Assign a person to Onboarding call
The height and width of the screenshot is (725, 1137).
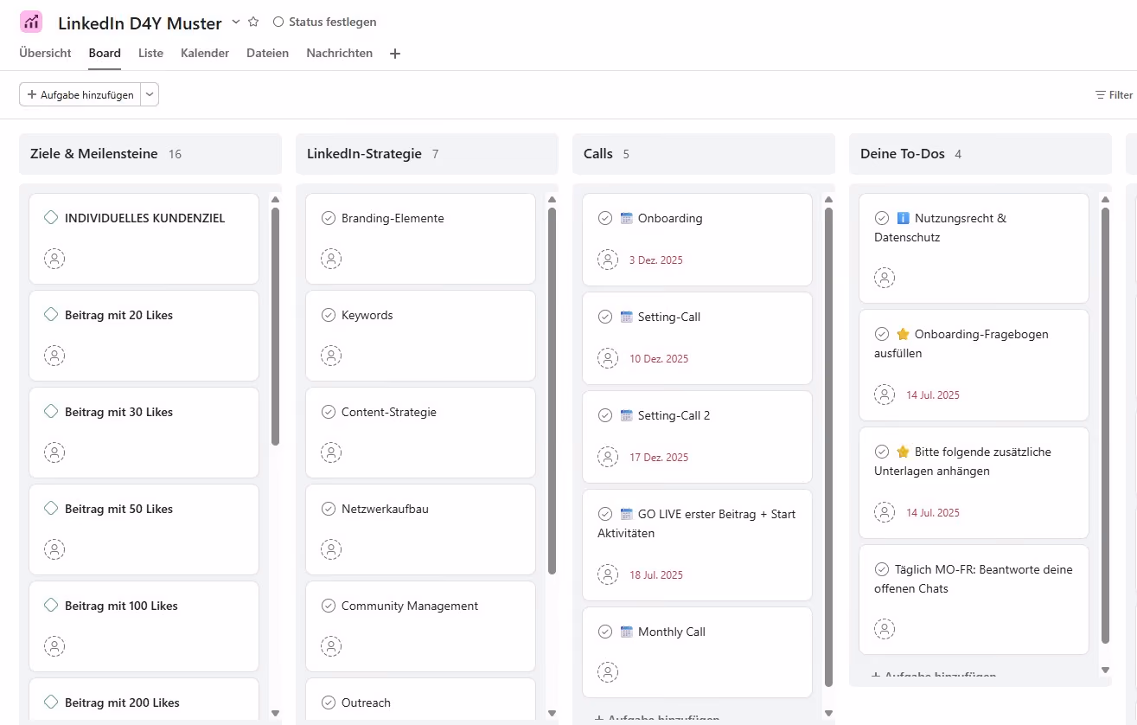point(608,260)
